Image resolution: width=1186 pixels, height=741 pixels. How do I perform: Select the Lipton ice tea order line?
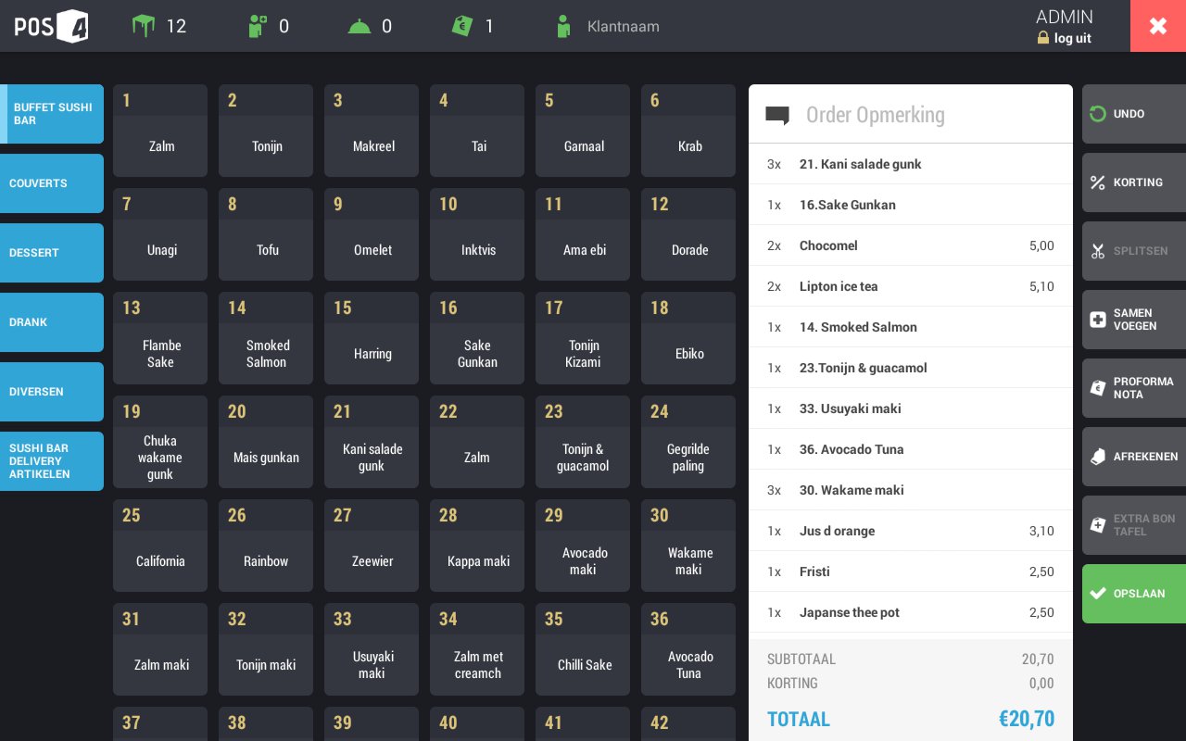910,286
